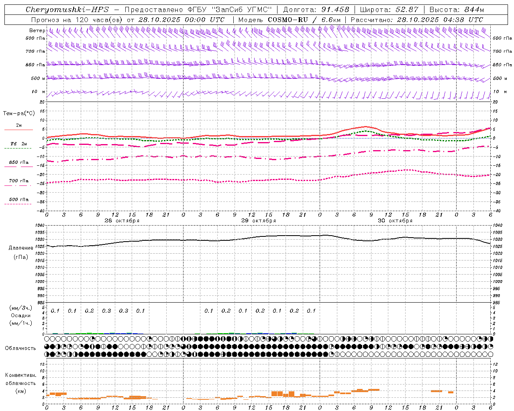The image size is (514, 411).
Task: Click the 700 гПа entry in temperature legend
Action: 19,181
